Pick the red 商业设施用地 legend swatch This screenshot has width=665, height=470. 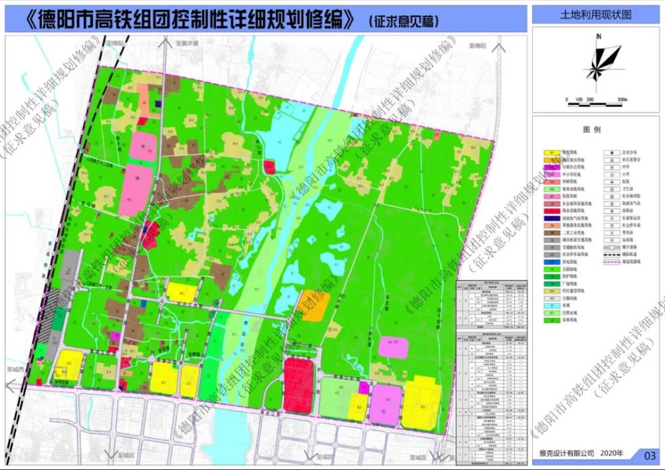552,211
